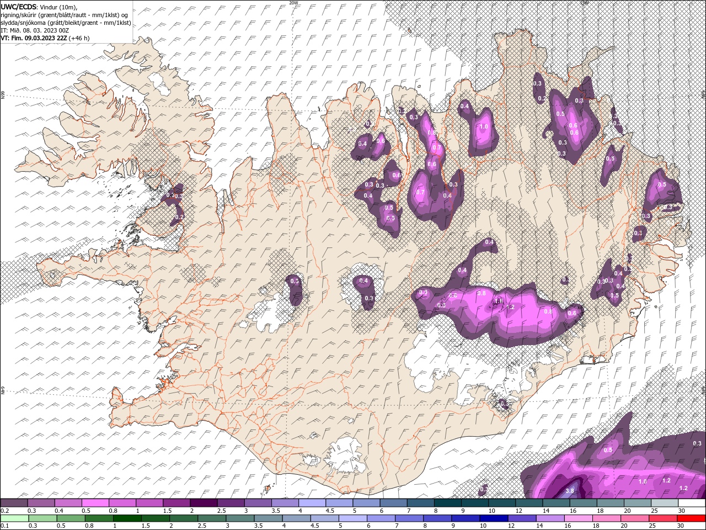Image resolution: width=706 pixels, height=530 pixels.
Task: Click the "rigning/skúrir" description line
Action: point(65,15)
